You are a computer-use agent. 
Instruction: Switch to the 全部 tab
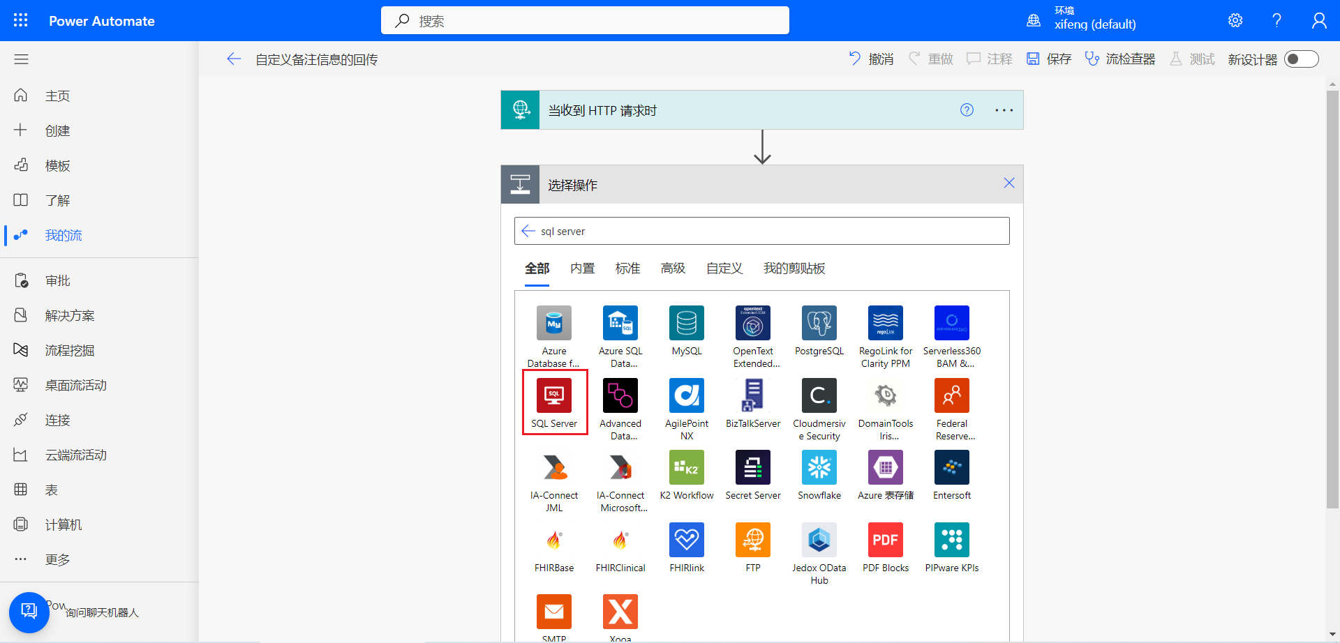click(x=537, y=268)
